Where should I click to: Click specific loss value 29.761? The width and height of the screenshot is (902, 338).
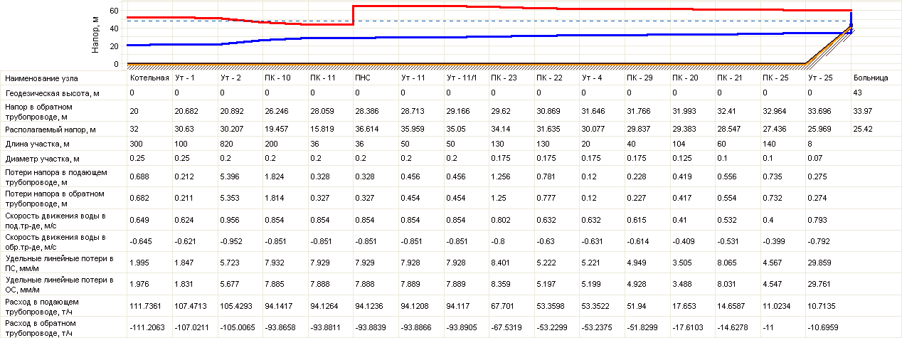click(x=820, y=284)
